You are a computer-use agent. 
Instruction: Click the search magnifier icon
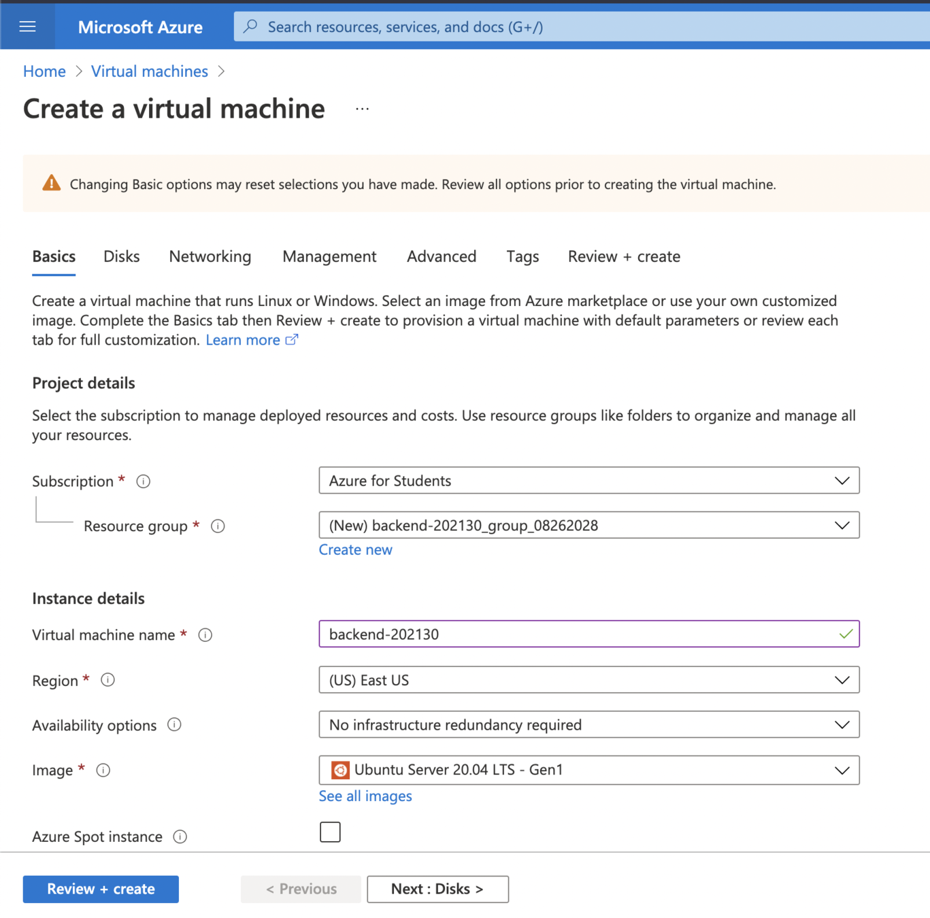(x=250, y=27)
